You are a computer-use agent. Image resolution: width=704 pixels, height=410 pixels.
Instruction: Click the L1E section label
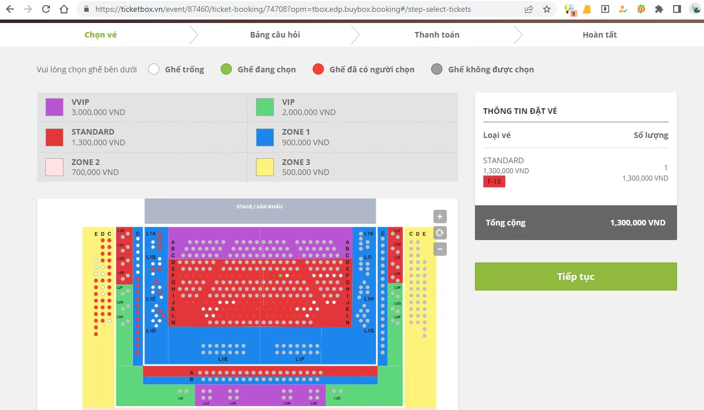tap(223, 359)
